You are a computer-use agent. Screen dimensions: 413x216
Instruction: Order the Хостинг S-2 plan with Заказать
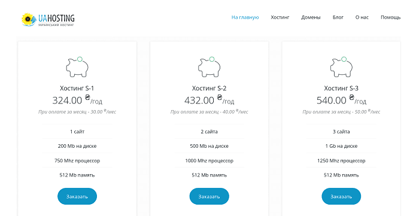tap(209, 196)
